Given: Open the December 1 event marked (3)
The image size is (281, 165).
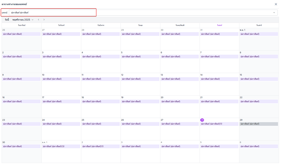Looking at the screenshot, I should tap(61, 146).
